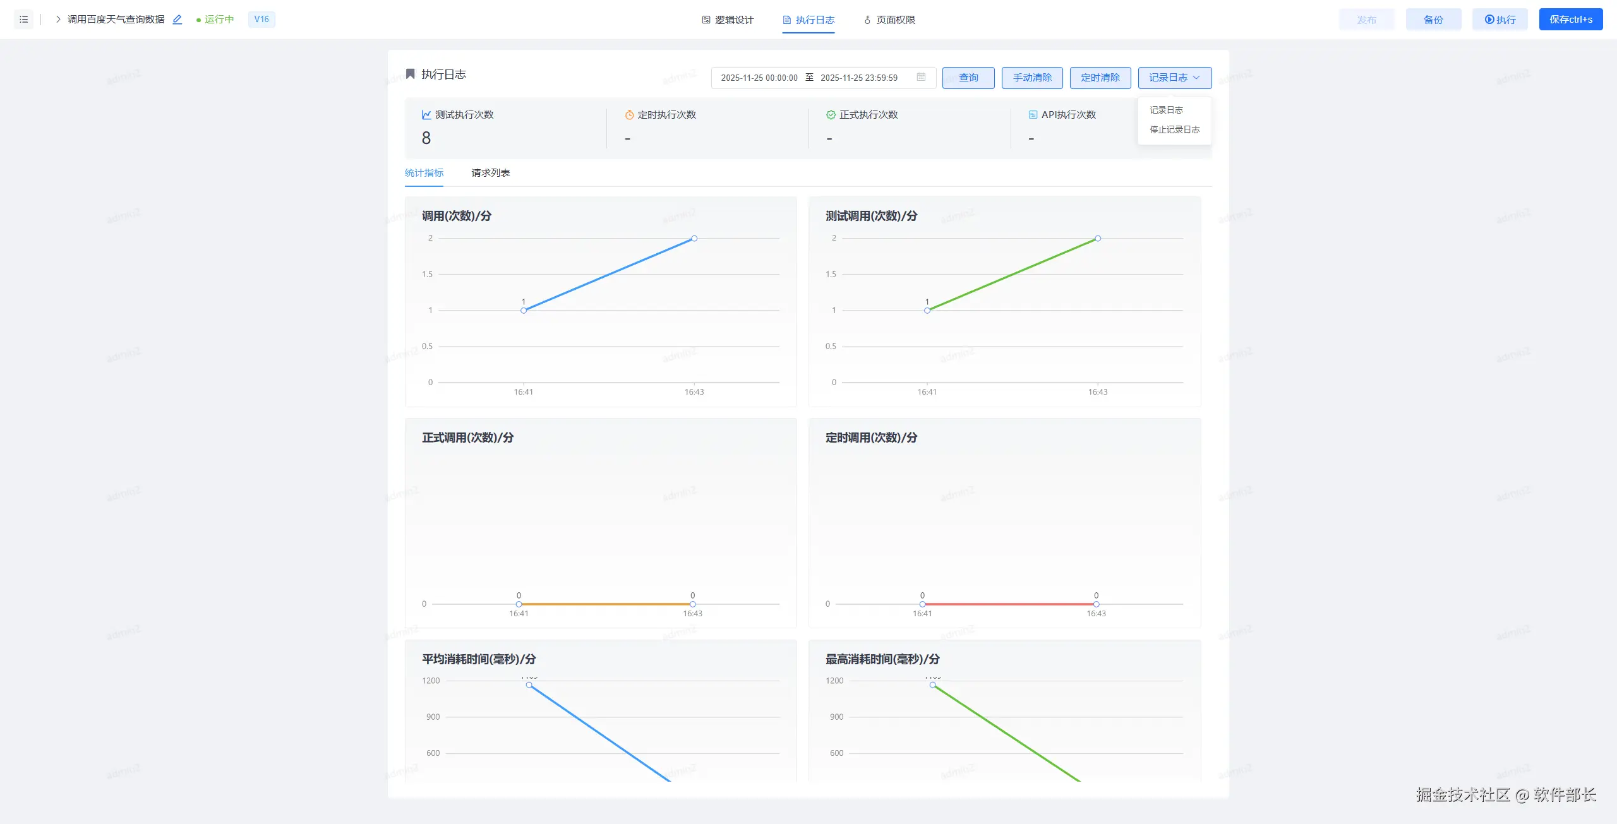Click the 手动清除 button
This screenshot has width=1617, height=824.
tap(1032, 78)
